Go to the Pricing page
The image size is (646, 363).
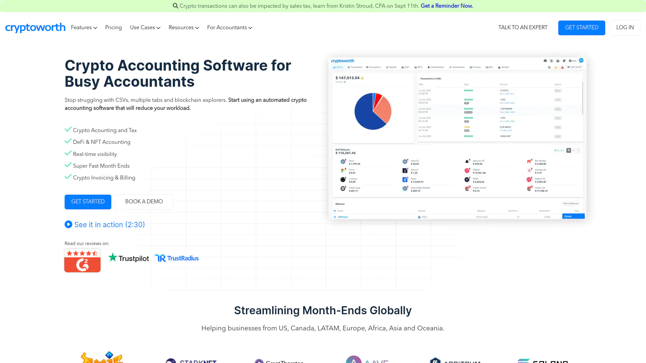point(113,28)
